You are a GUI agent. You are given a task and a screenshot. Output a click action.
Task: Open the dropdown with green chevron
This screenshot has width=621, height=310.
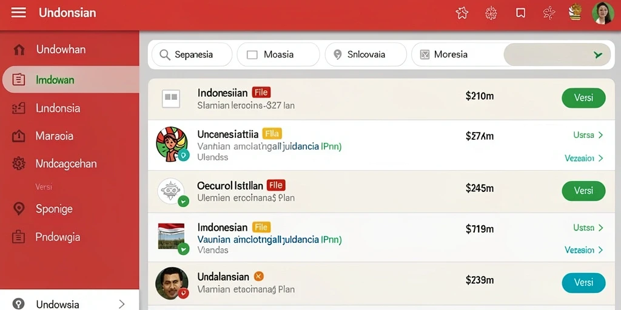pos(557,54)
